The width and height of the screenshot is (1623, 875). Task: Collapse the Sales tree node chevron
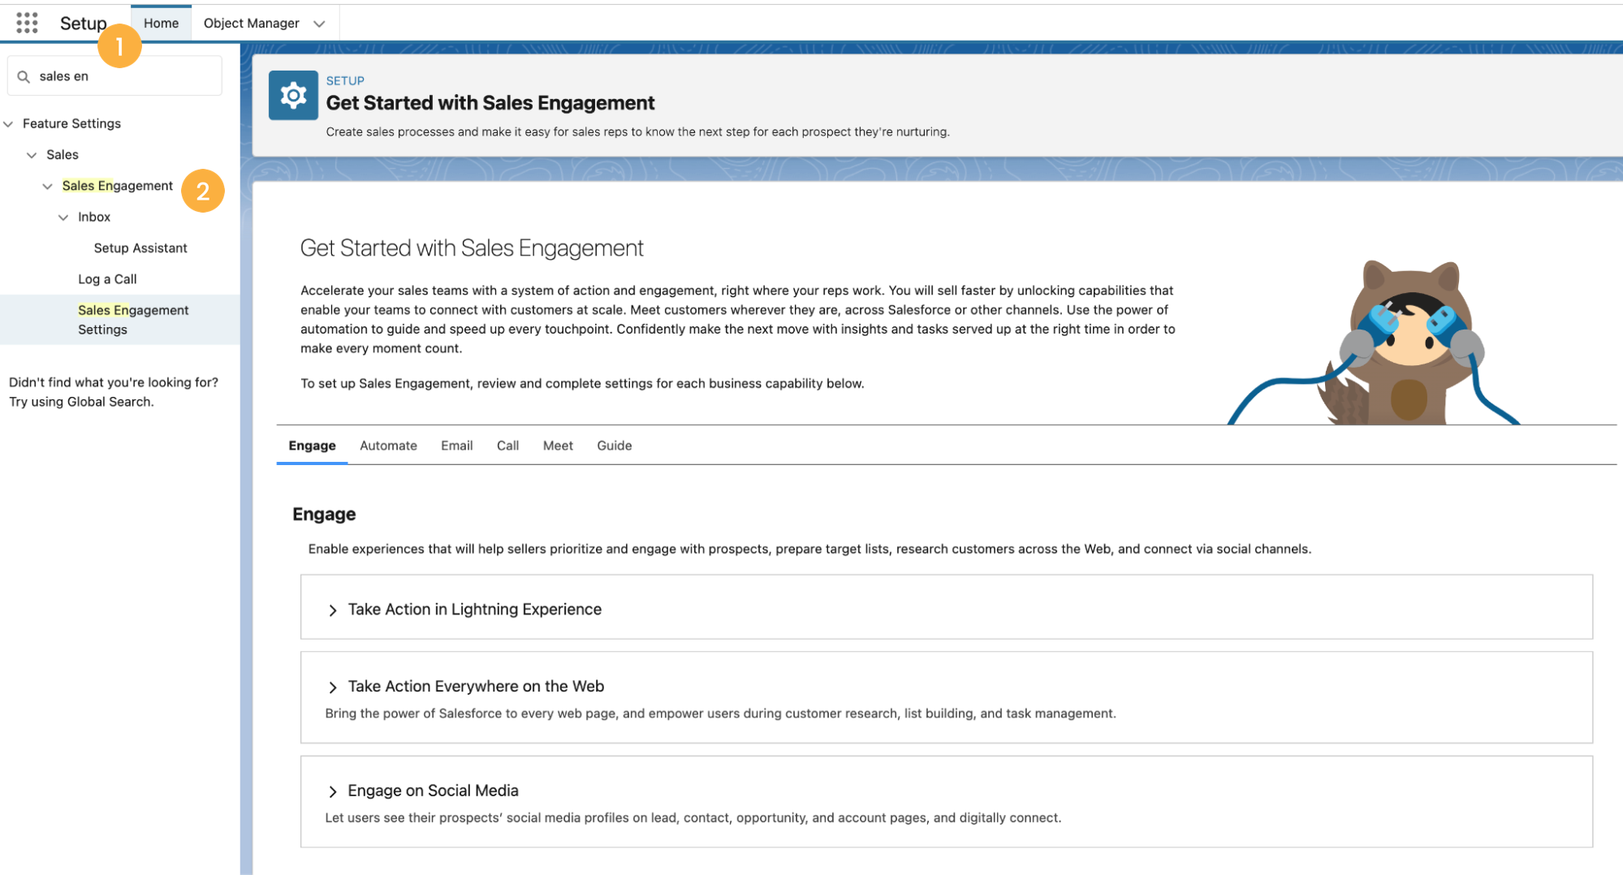pos(32,155)
